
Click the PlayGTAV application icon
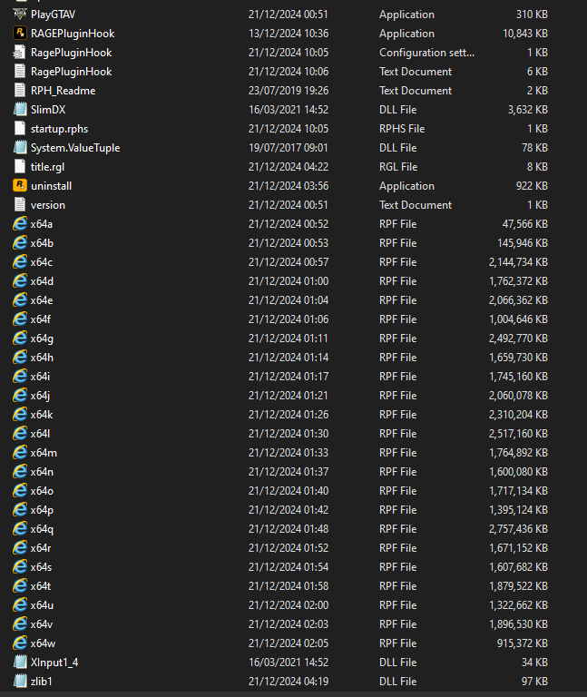tap(20, 15)
